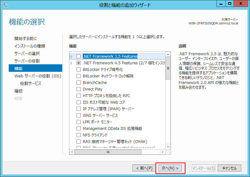This screenshot has width=250, height=177.
Task: Check IP アドレス管理 (IPAM) サーバー checkbox
Action: coord(79,109)
